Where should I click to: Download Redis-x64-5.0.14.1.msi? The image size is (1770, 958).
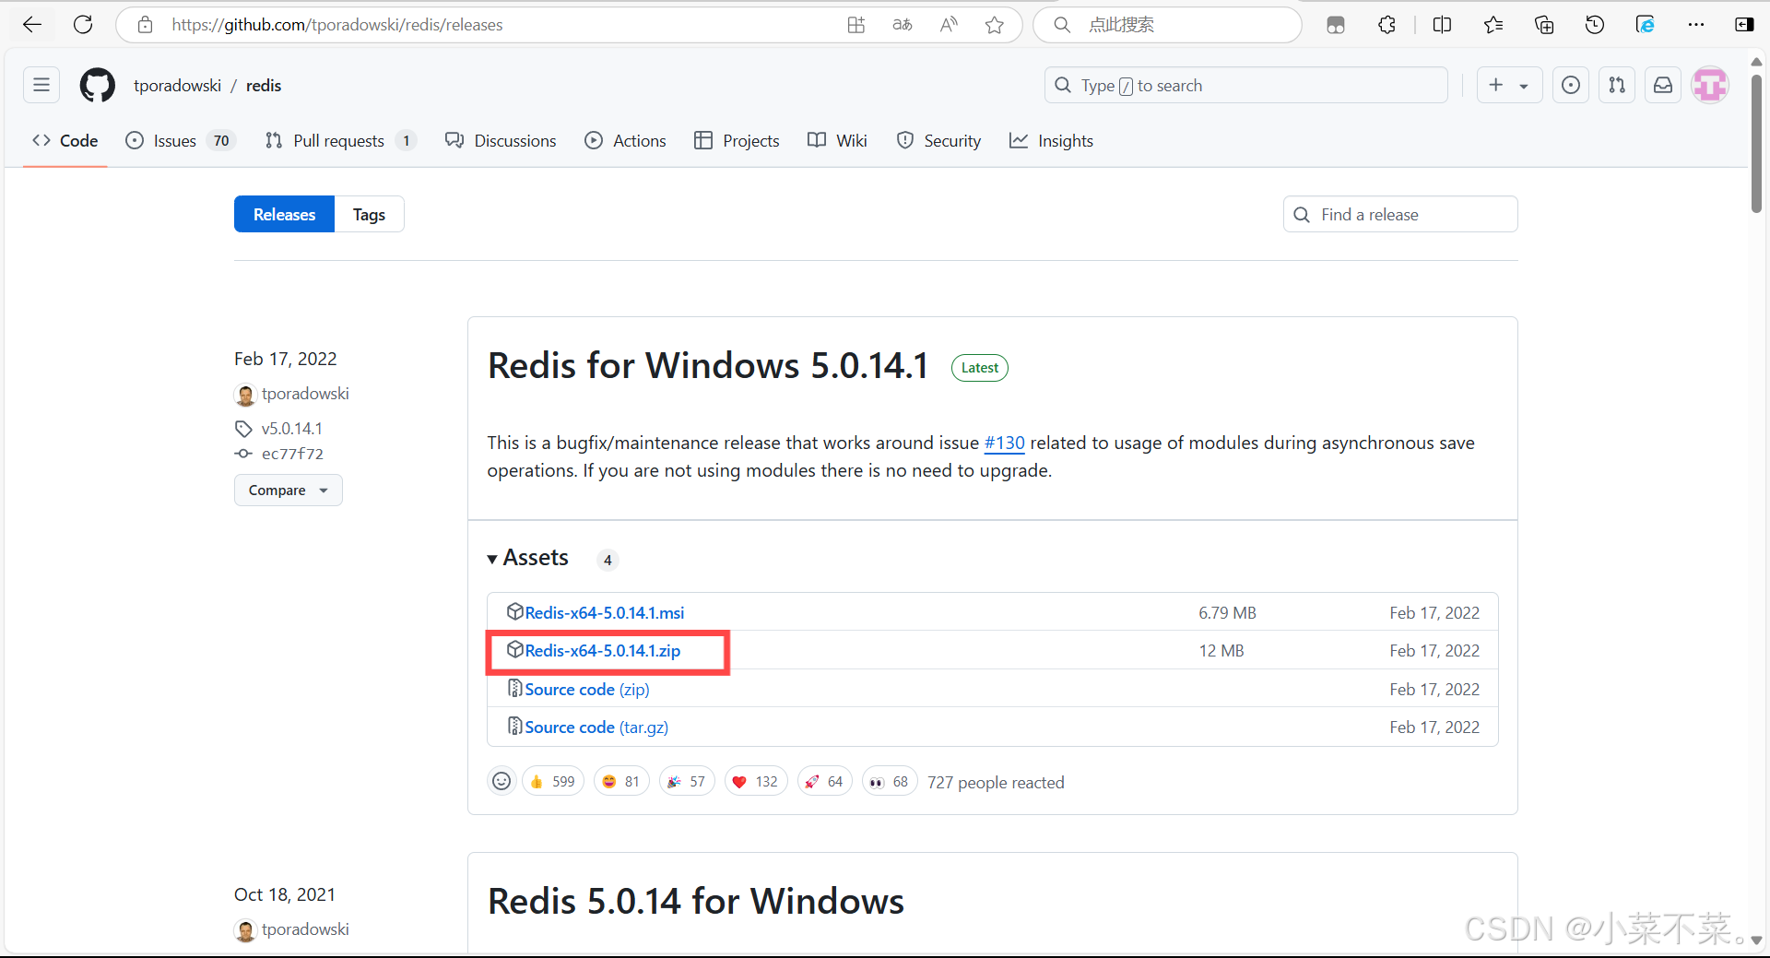coord(605,613)
